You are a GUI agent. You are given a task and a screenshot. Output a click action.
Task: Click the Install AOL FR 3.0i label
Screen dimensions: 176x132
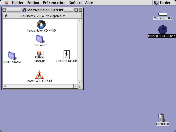tap(39, 81)
